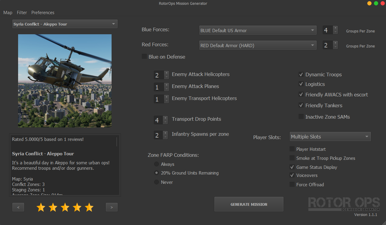This screenshot has height=225, width=386.
Task: Increase Transport Drop Points value
Action: point(165,118)
